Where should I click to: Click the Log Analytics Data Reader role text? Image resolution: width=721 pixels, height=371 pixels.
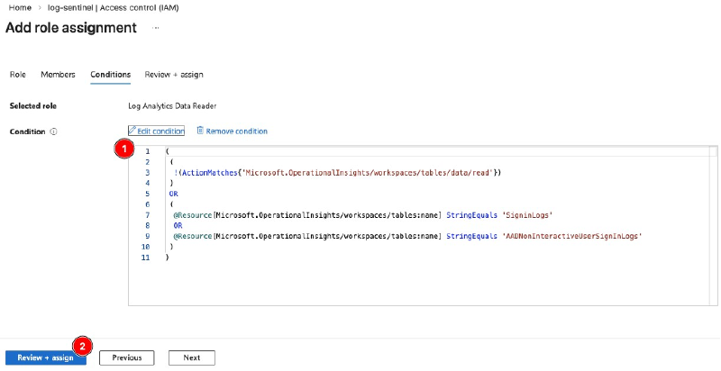(x=172, y=106)
